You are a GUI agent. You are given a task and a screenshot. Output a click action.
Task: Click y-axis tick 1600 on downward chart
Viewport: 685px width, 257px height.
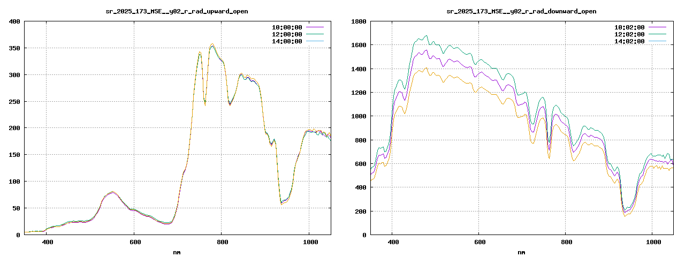pos(359,45)
